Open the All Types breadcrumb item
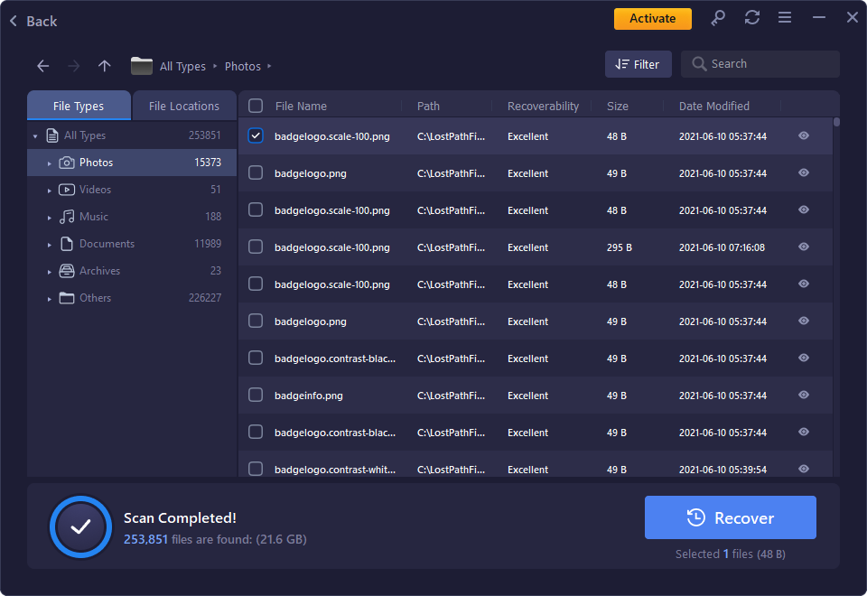 [x=182, y=65]
